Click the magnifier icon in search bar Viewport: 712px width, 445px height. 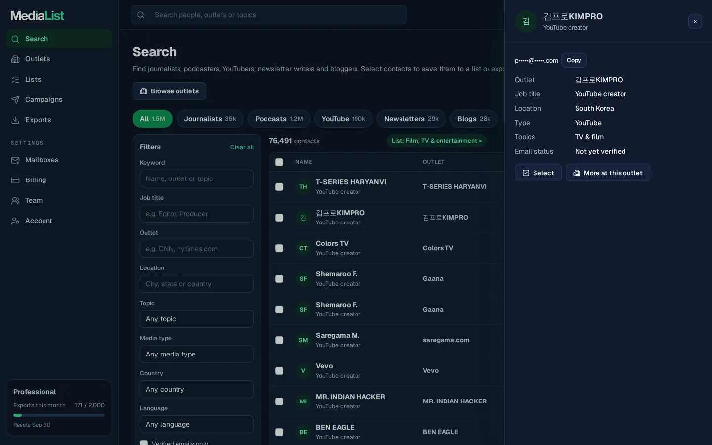(x=141, y=15)
